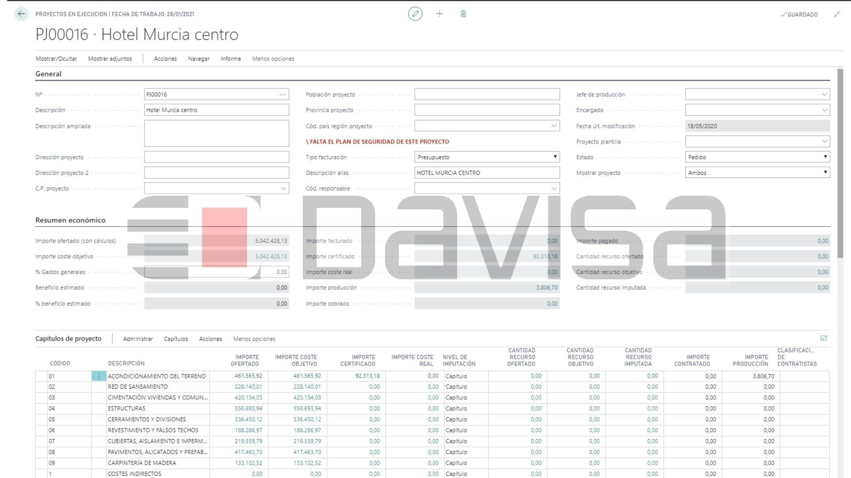
Task: Collapse page with the shrink arrows icon
Action: (x=837, y=14)
